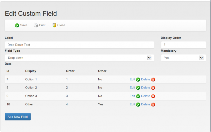Click red X icon in Option 2 row

click(153, 88)
